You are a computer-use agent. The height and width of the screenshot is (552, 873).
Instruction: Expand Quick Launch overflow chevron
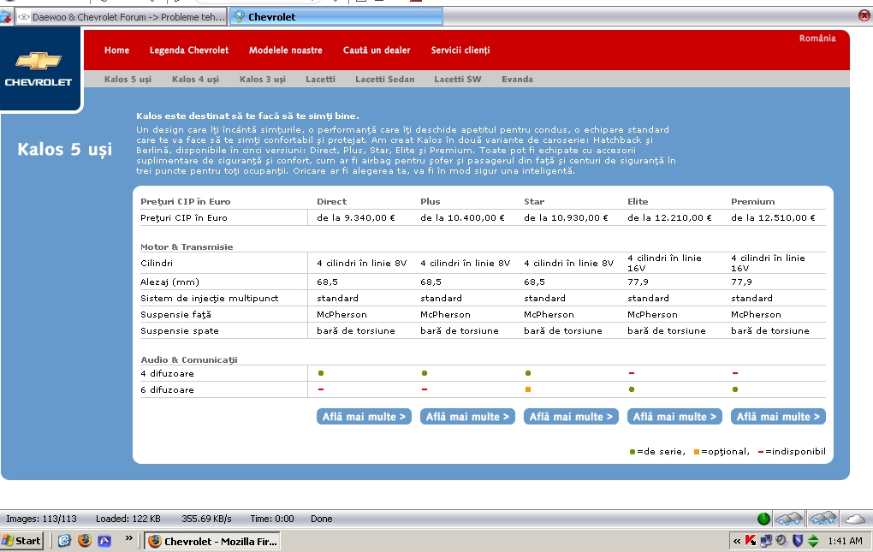129,539
